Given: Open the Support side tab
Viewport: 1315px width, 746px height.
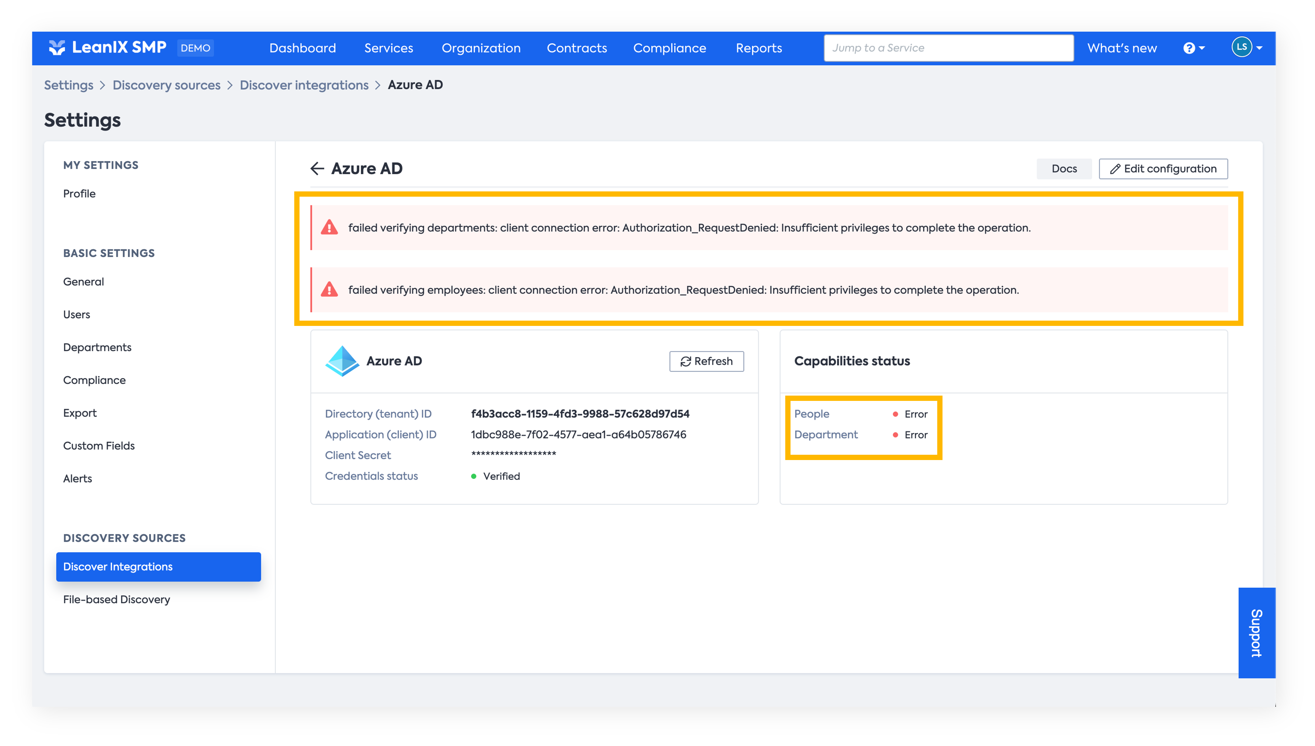Looking at the screenshot, I should click(x=1257, y=633).
